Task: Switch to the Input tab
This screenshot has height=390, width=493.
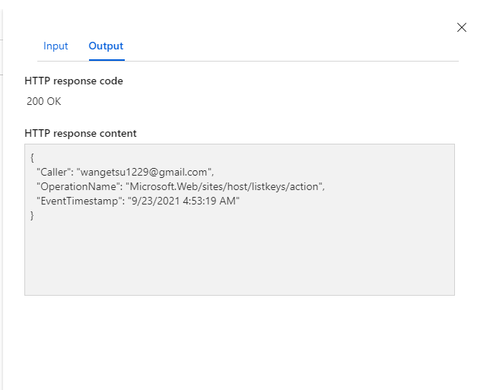Action: [56, 46]
